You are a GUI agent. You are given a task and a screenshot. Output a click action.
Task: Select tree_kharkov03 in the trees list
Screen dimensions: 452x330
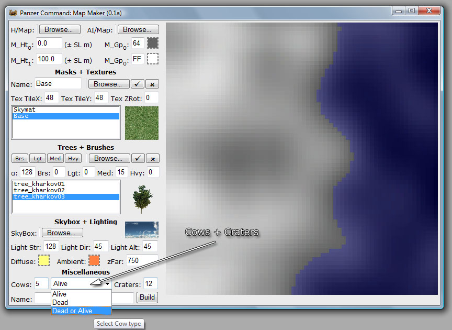pyautogui.click(x=66, y=196)
